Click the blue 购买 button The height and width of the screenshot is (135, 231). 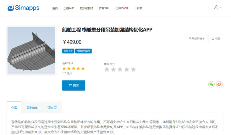[74, 85]
